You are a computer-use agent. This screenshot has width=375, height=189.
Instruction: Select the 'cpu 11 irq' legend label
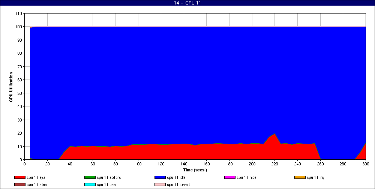[316, 177]
